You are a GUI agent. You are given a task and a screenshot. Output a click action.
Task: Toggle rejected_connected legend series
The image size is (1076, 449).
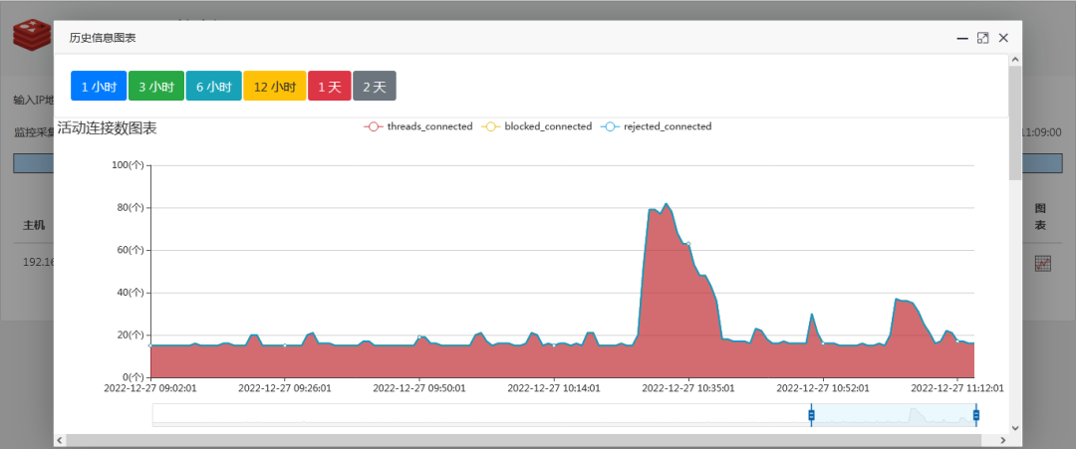point(656,126)
